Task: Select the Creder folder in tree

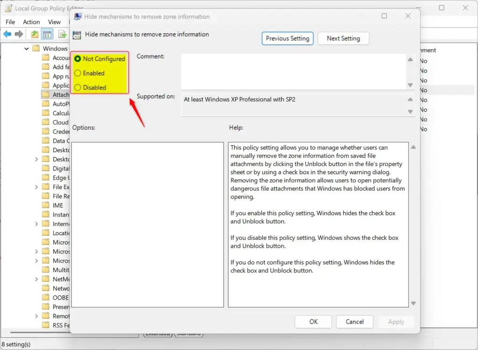Action: click(x=56, y=132)
